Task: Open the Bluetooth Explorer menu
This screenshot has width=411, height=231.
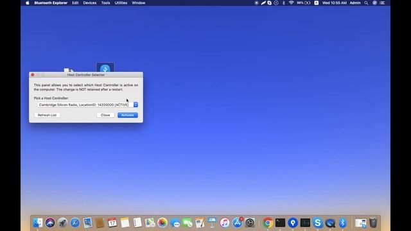Action: coord(51,3)
